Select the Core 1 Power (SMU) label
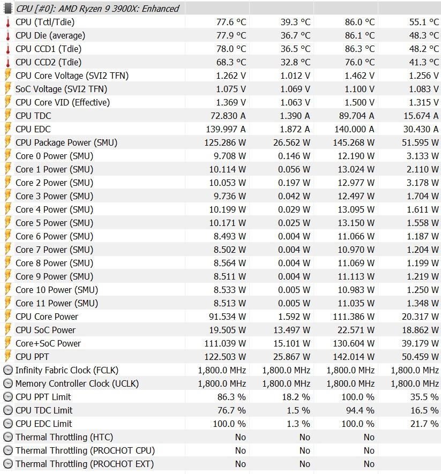Viewport: 441px width, 474px height. coord(55,169)
